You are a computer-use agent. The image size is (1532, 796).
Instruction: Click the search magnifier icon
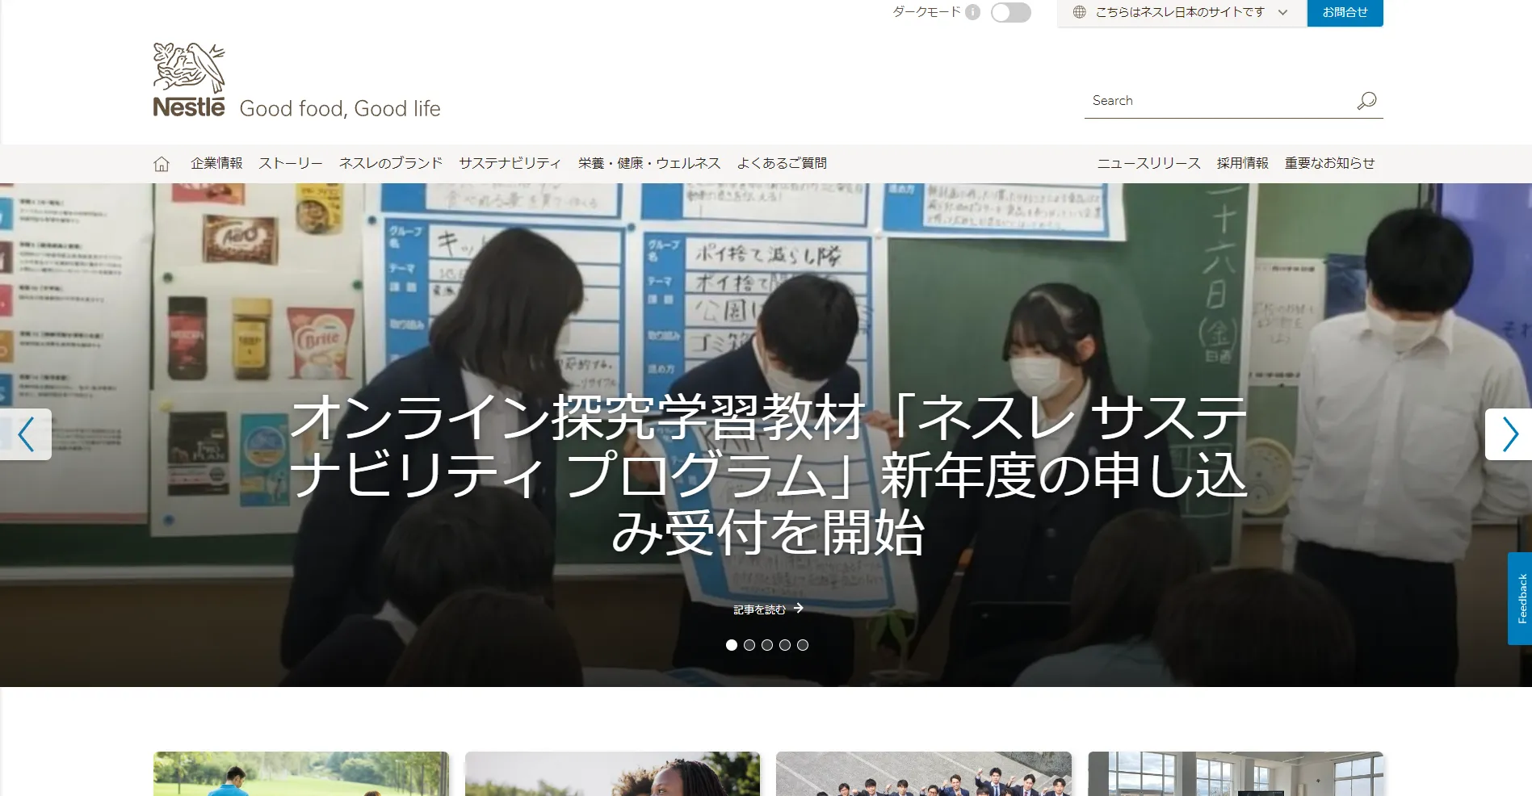point(1366,101)
